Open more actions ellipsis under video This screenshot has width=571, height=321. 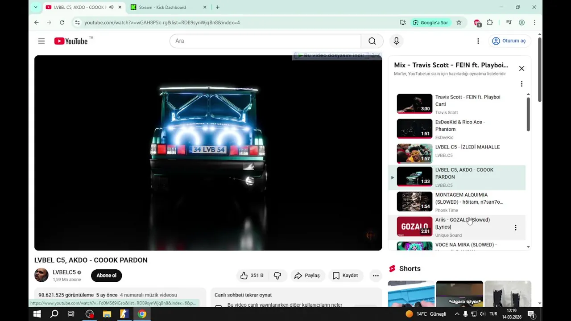click(376, 276)
